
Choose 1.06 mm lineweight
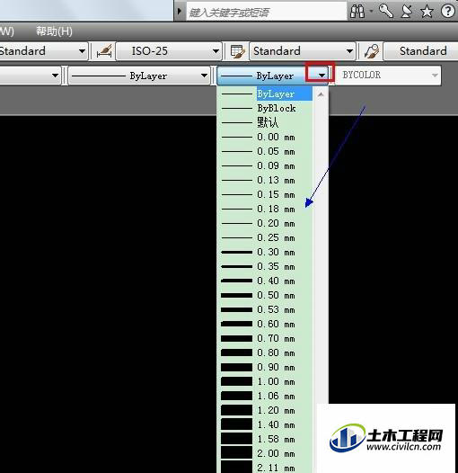click(x=265, y=396)
